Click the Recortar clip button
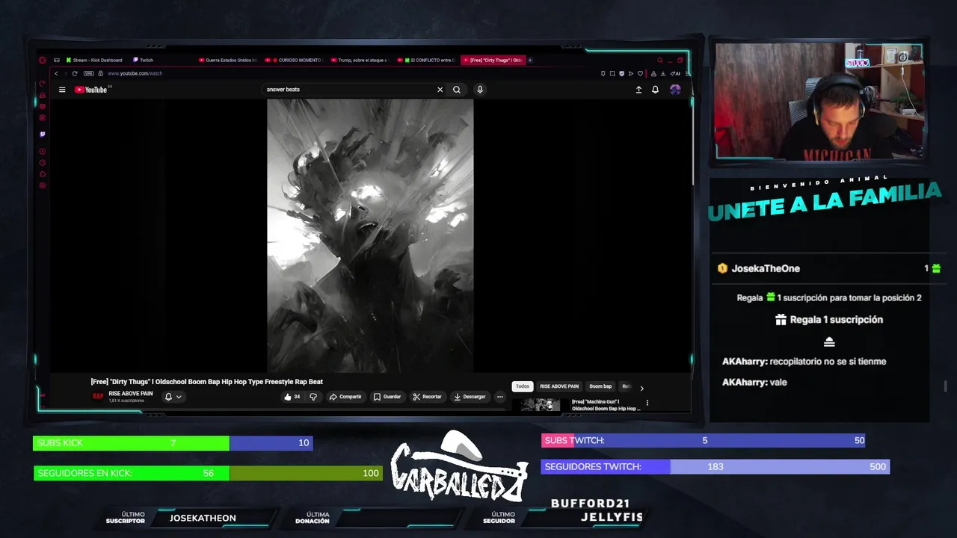The height and width of the screenshot is (538, 957). click(427, 397)
